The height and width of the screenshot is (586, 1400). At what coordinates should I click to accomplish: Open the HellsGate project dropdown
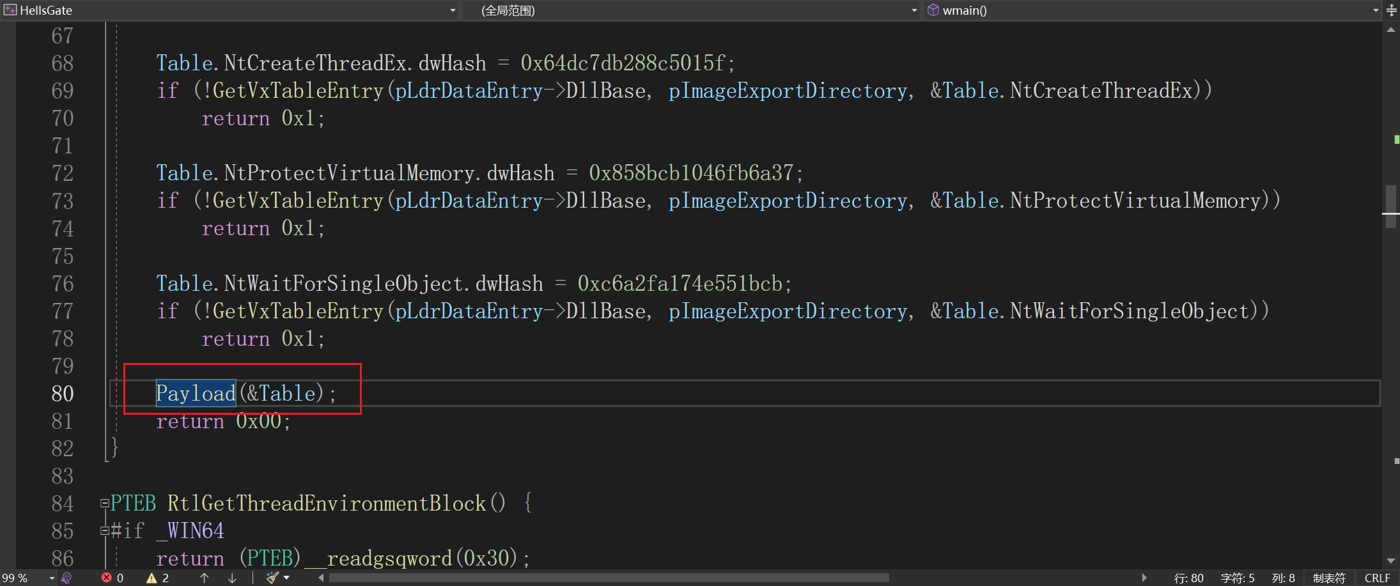point(453,10)
